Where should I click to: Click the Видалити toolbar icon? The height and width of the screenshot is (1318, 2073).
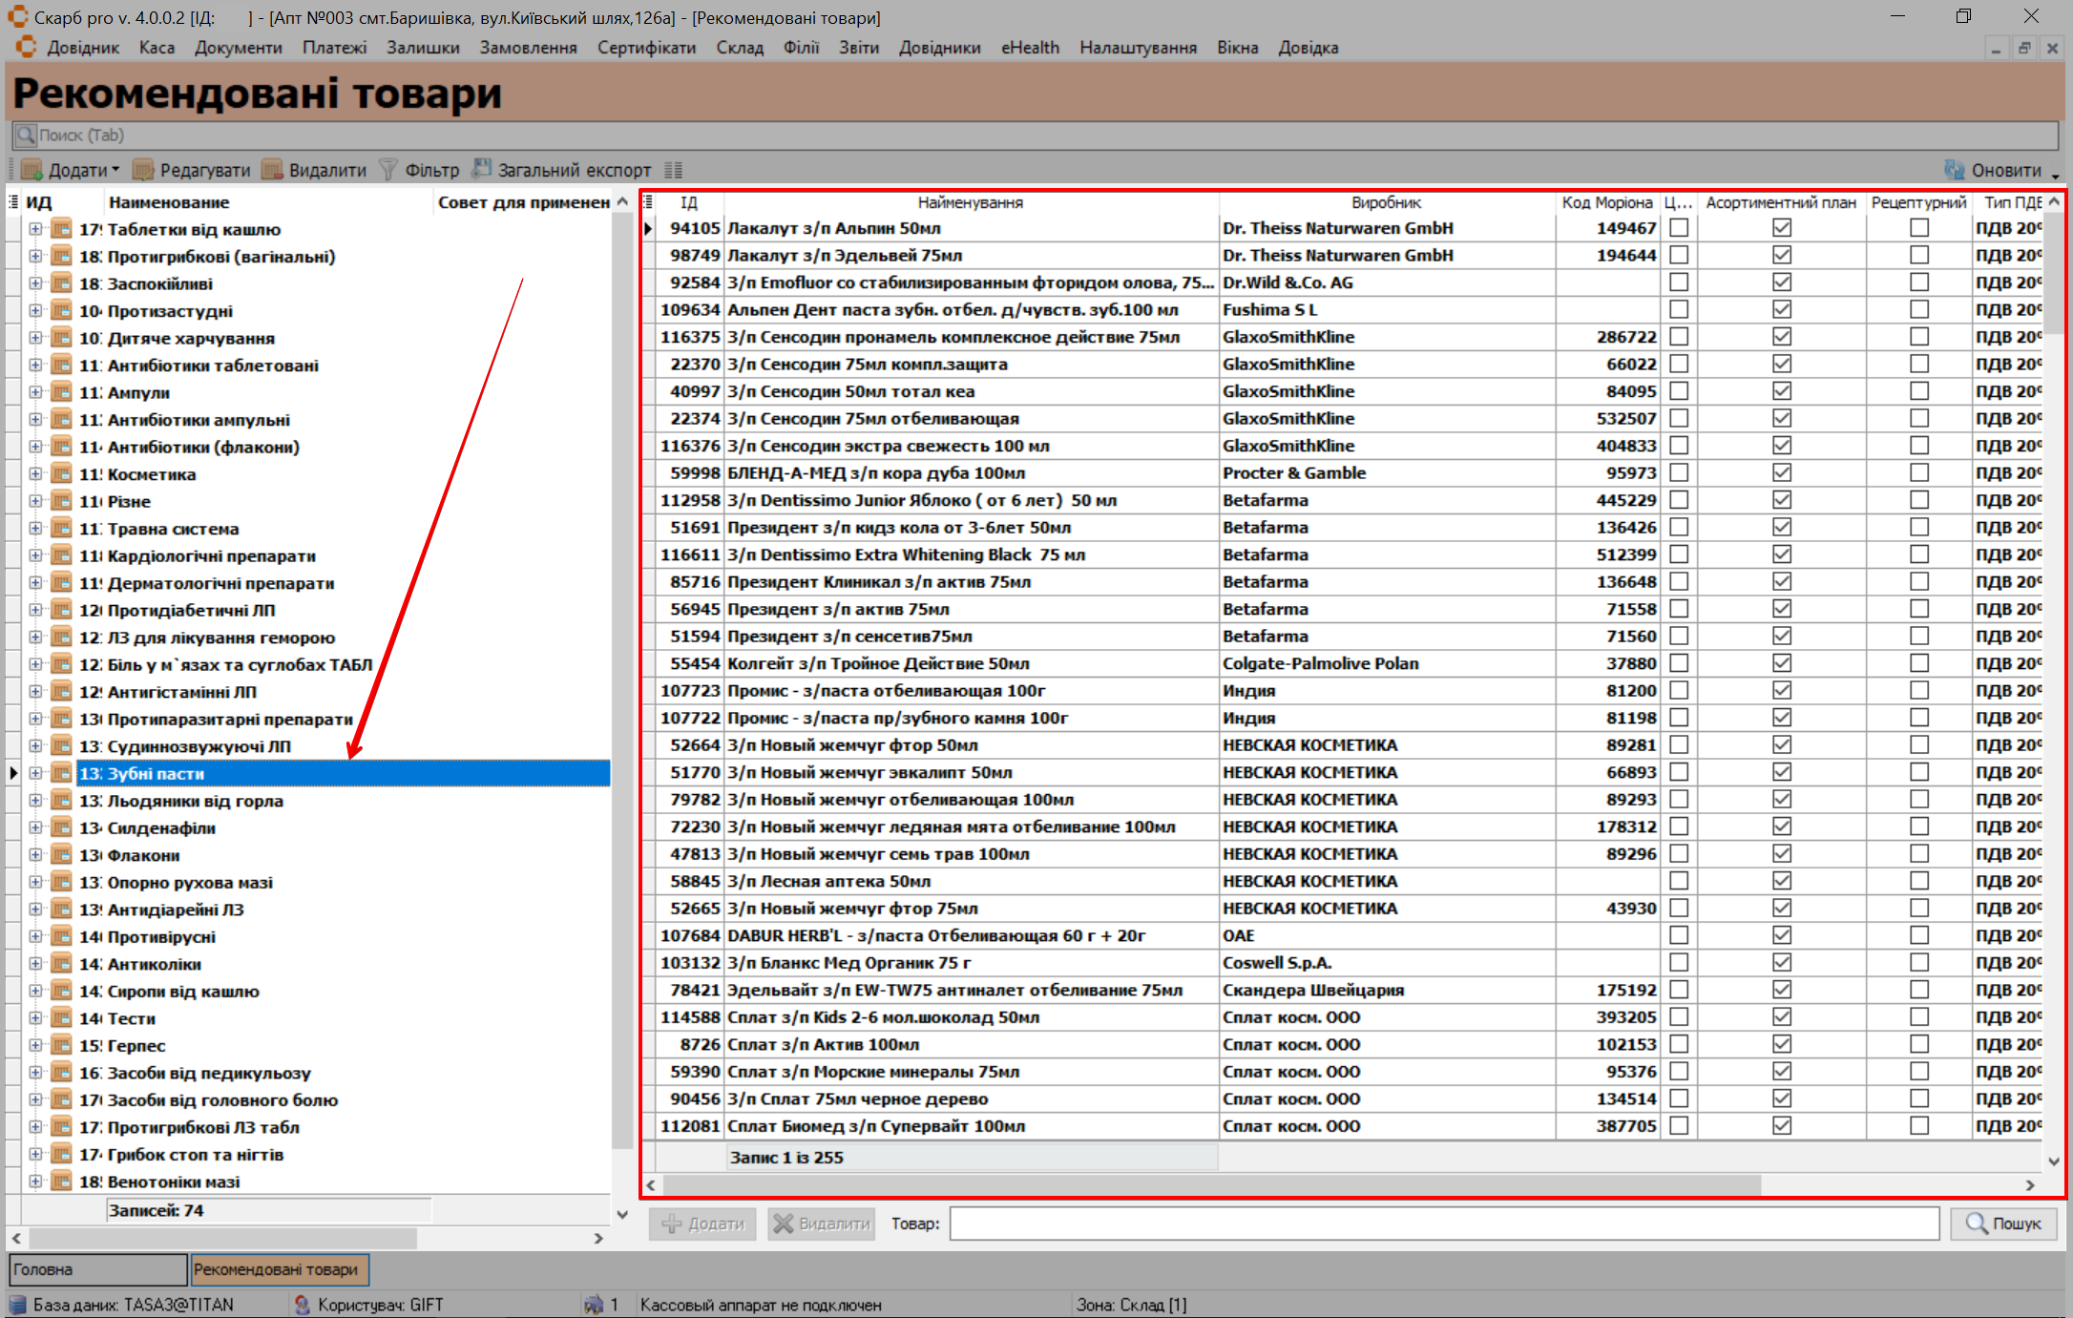coord(273,170)
